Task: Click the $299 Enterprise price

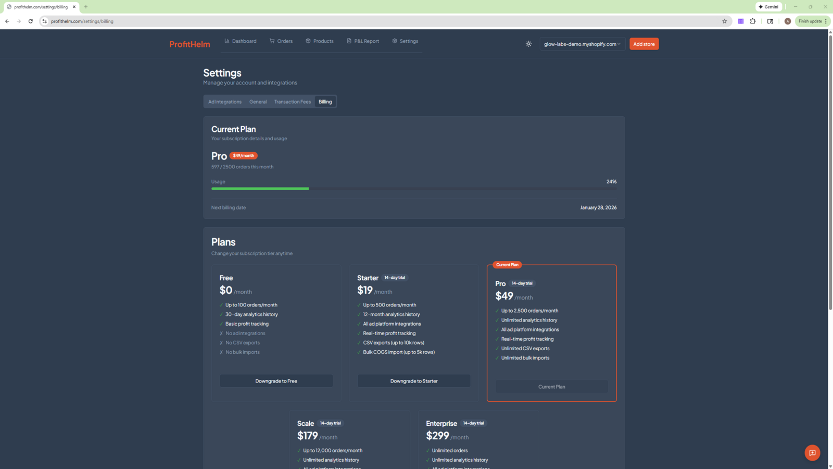Action: coord(437,436)
